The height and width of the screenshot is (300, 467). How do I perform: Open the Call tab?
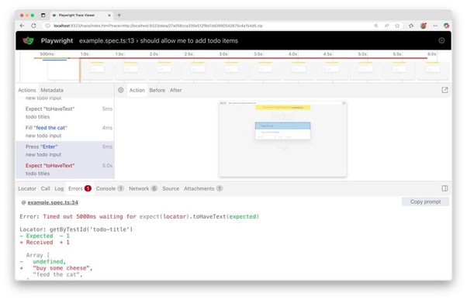[x=45, y=188]
